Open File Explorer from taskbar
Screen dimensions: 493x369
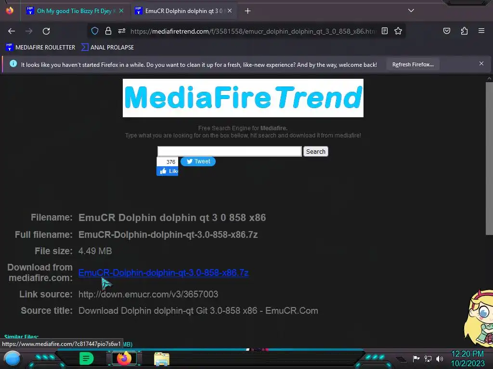162,359
